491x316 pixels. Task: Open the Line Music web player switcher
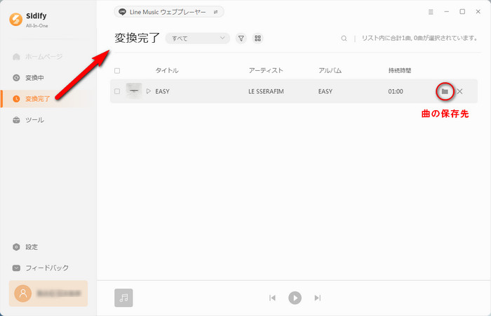coord(169,12)
